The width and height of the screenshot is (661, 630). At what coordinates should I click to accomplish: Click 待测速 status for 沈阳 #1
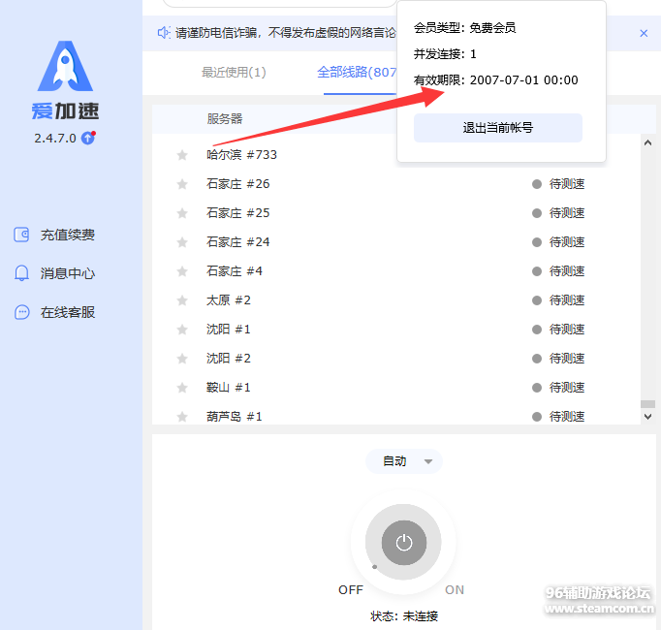point(558,330)
